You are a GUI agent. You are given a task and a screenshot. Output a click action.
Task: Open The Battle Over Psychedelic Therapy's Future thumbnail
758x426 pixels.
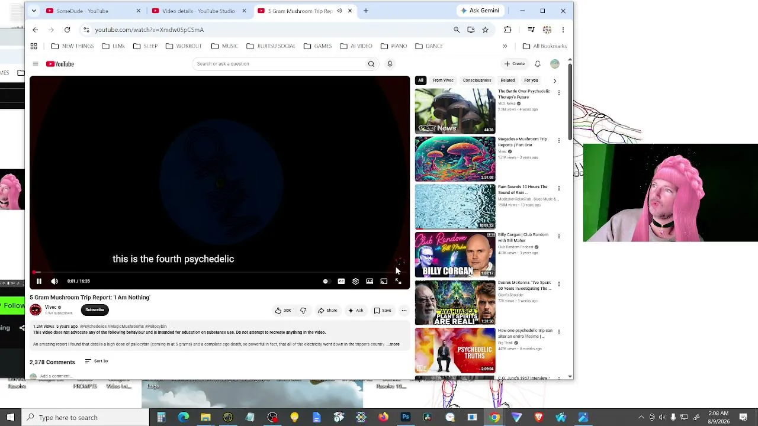[455, 111]
